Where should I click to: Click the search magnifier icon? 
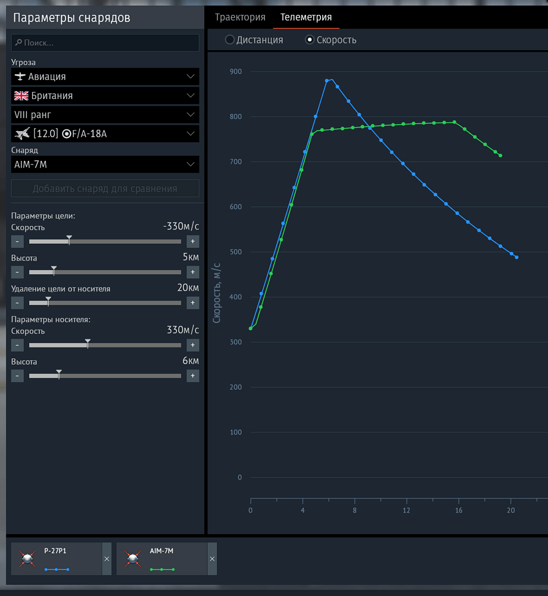[x=18, y=42]
